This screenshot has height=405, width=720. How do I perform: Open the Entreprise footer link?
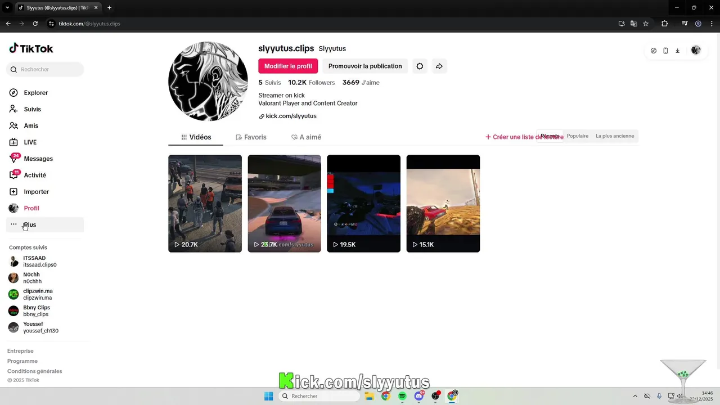(x=20, y=351)
